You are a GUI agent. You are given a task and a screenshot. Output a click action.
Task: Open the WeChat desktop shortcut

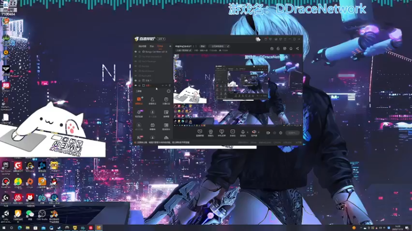tap(30, 214)
